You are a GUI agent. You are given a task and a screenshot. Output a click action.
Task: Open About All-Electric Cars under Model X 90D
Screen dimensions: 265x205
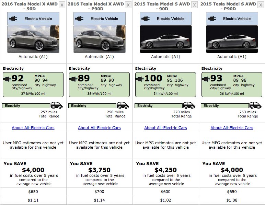[x=33, y=128]
